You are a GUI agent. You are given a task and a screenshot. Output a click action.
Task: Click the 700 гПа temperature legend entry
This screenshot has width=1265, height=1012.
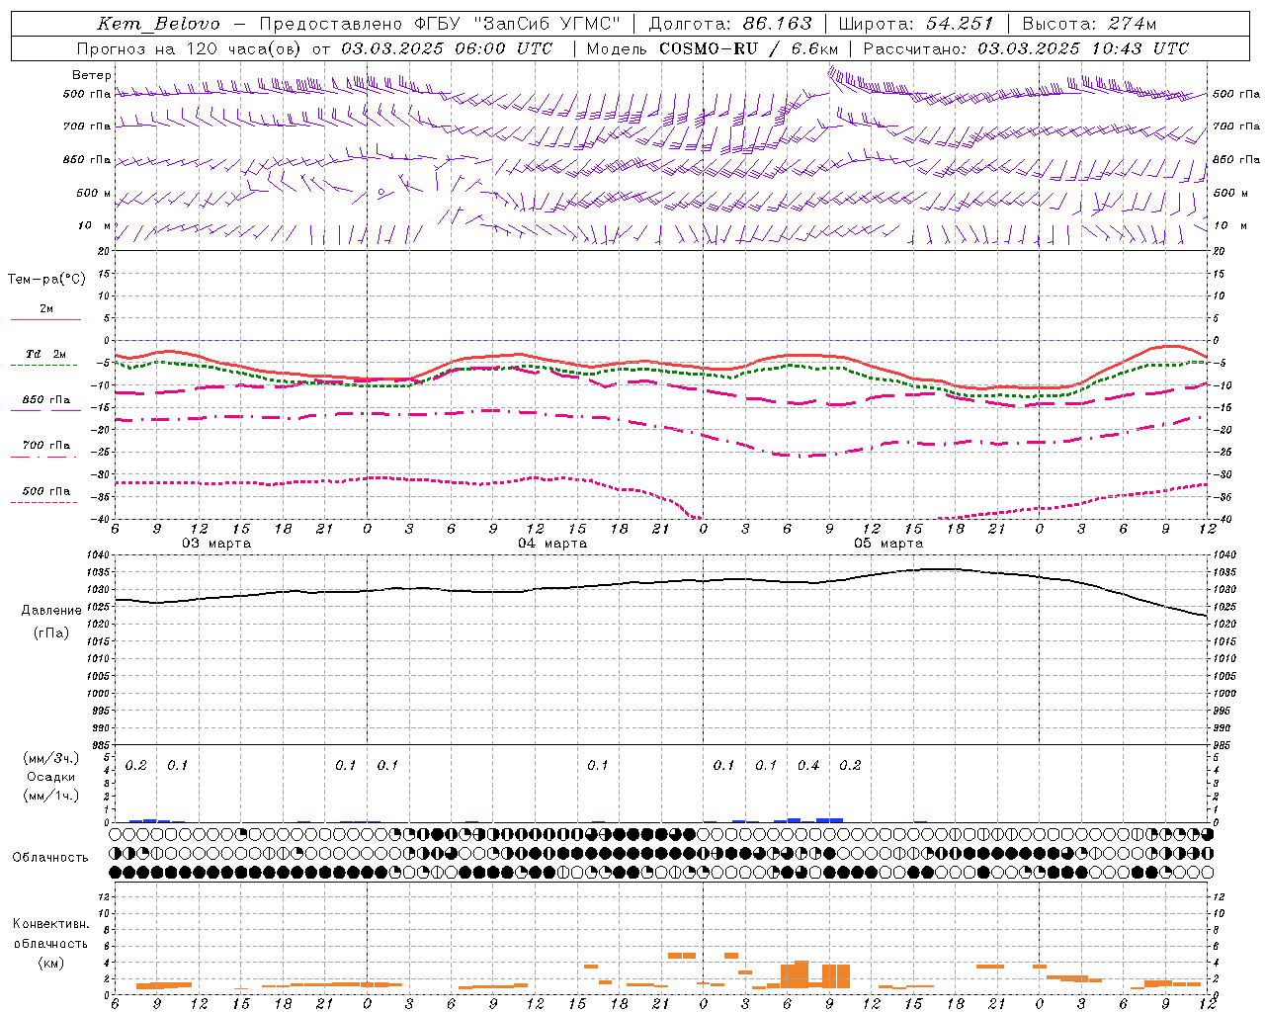pos(45,446)
